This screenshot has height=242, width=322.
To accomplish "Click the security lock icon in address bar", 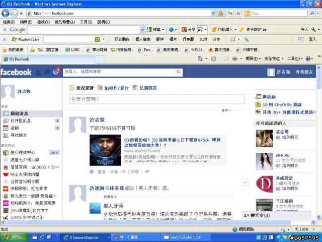I will pyautogui.click(x=220, y=14).
